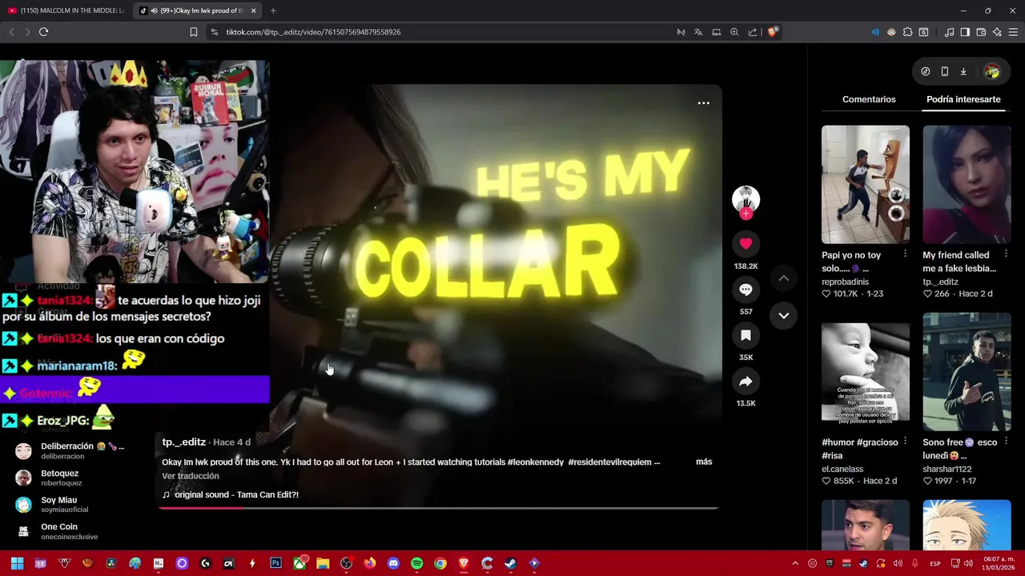The width and height of the screenshot is (1025, 576).
Task: Open Photoshop from the taskbar
Action: [275, 563]
